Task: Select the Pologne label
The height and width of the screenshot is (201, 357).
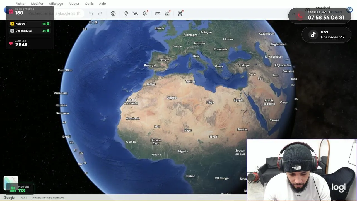Action: pyautogui.click(x=206, y=32)
